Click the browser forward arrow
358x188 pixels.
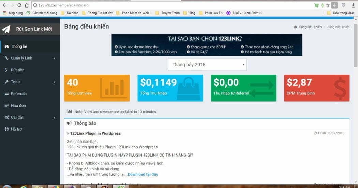(12, 5)
